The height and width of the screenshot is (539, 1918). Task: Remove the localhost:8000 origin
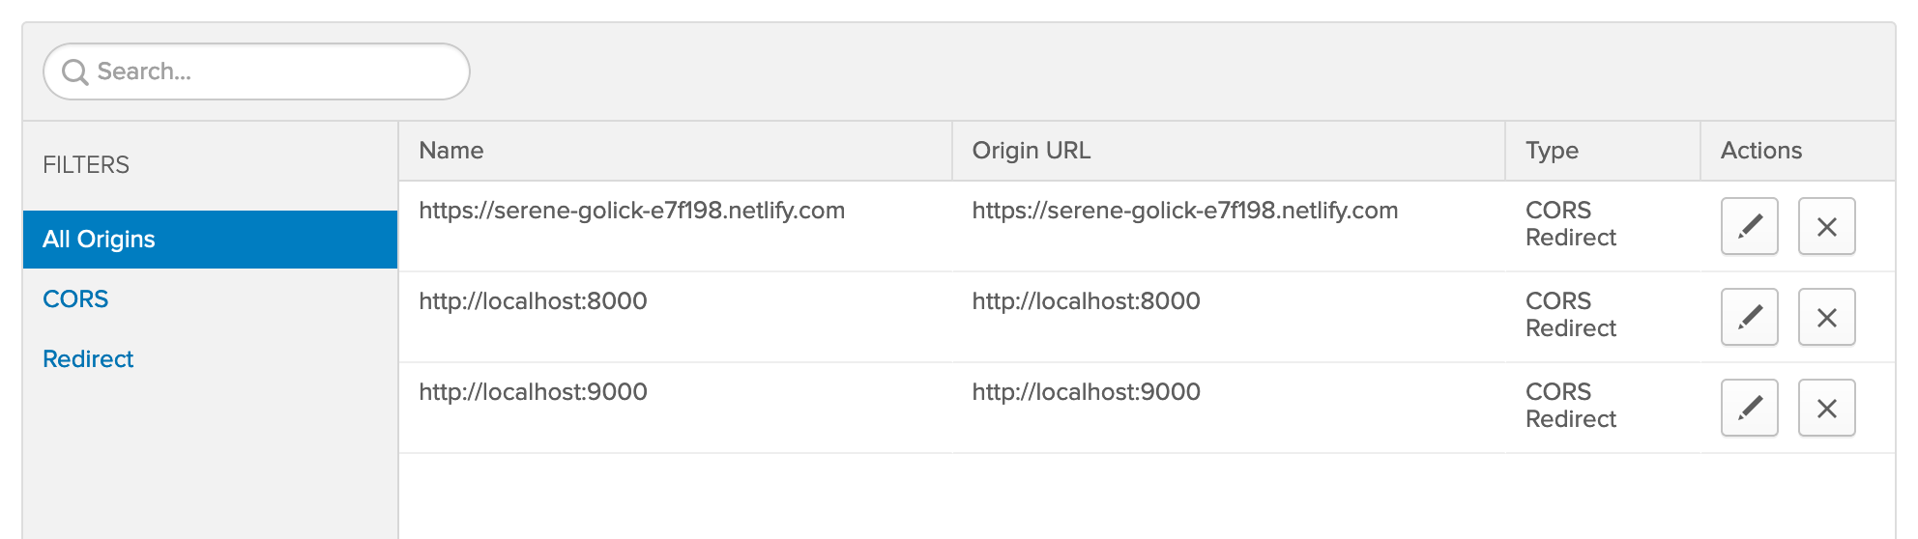(1826, 317)
